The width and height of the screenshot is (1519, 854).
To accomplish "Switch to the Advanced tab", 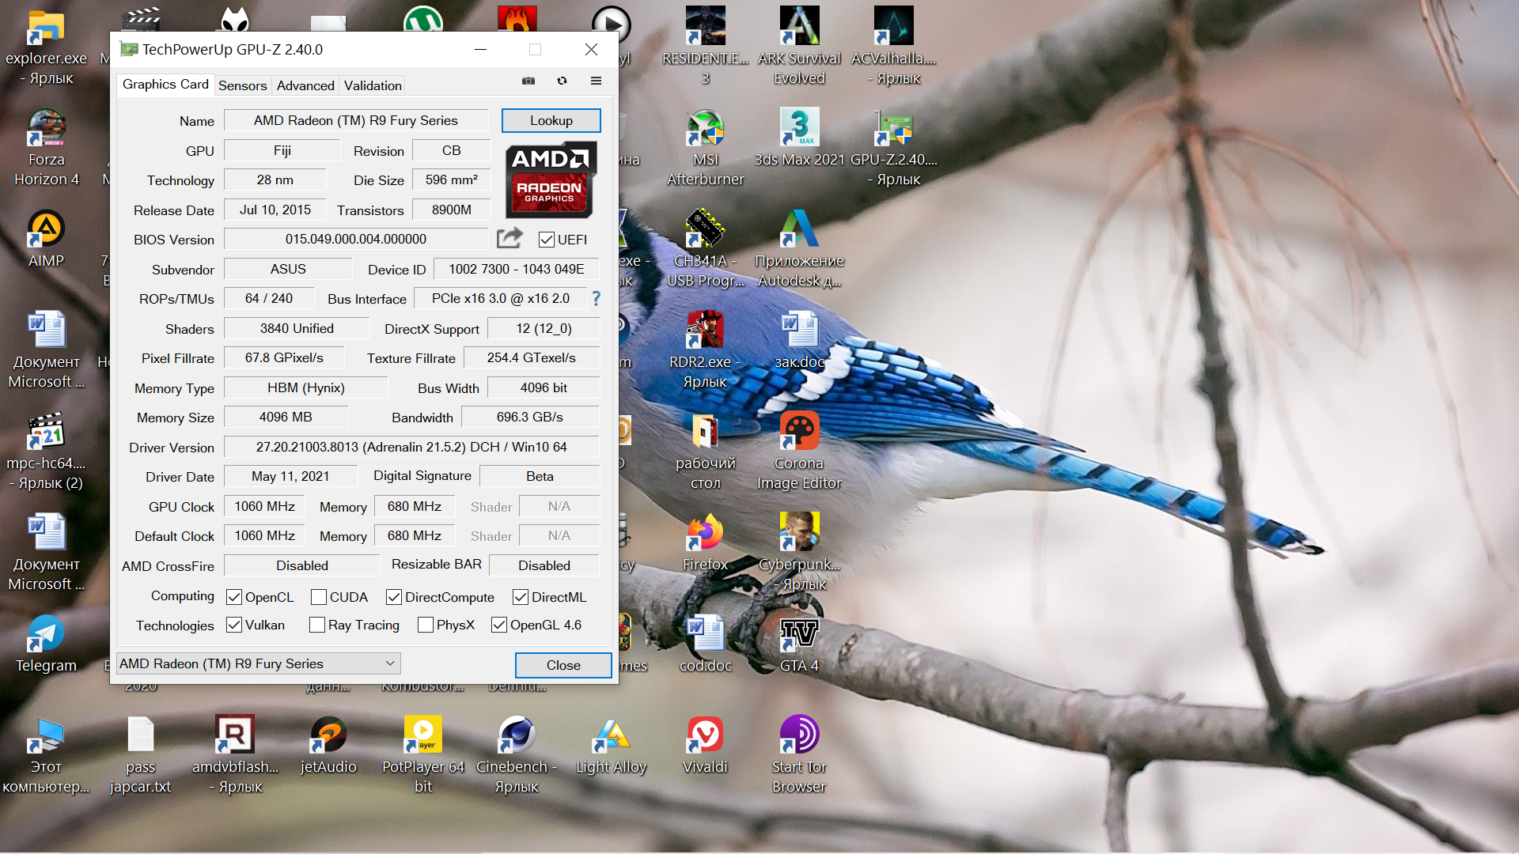I will pos(305,85).
